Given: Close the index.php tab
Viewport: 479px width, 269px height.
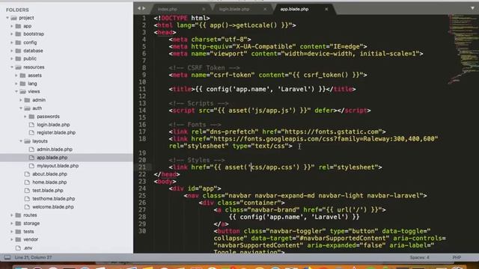Looking at the screenshot, I should (204, 9).
